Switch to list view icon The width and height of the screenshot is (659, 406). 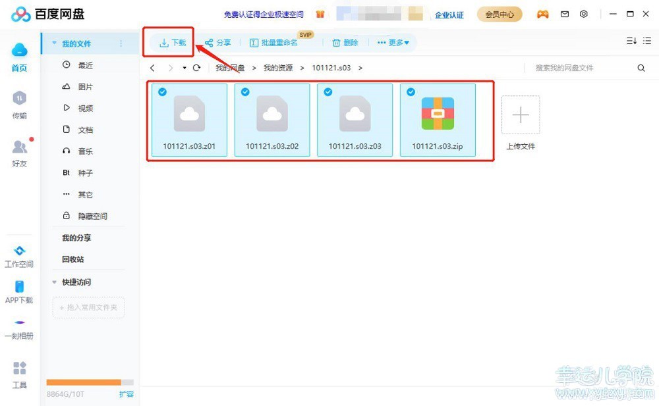click(647, 41)
